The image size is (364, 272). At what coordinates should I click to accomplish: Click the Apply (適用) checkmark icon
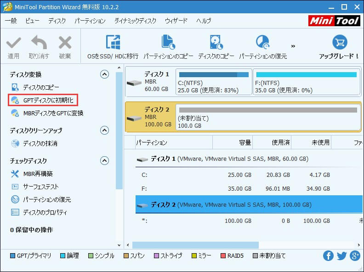tap(14, 42)
